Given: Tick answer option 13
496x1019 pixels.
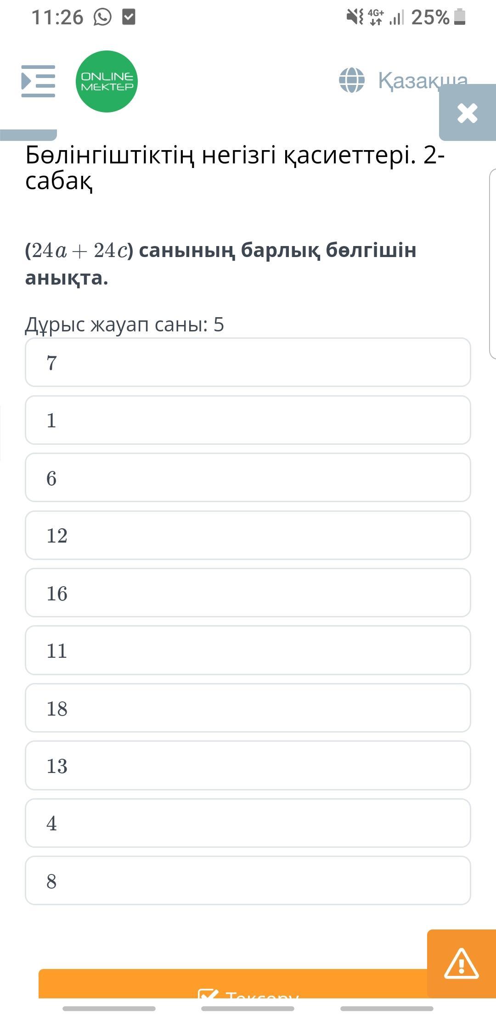Looking at the screenshot, I should point(248,766).
